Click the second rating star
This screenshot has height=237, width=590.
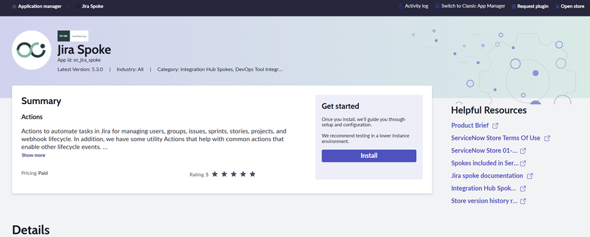click(224, 174)
